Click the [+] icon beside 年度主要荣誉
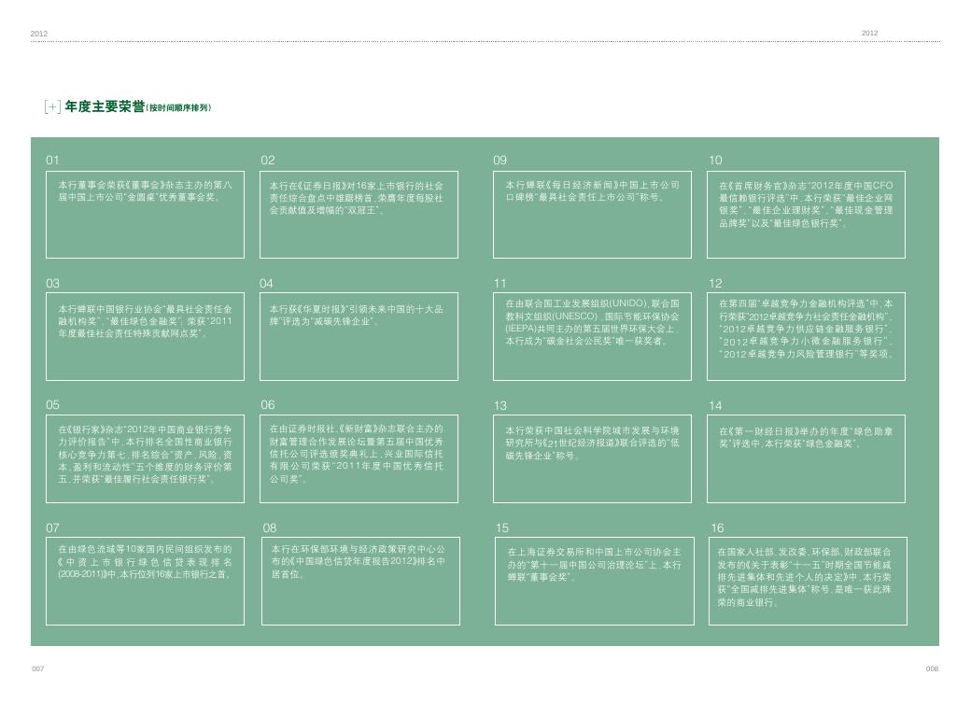 (53, 107)
